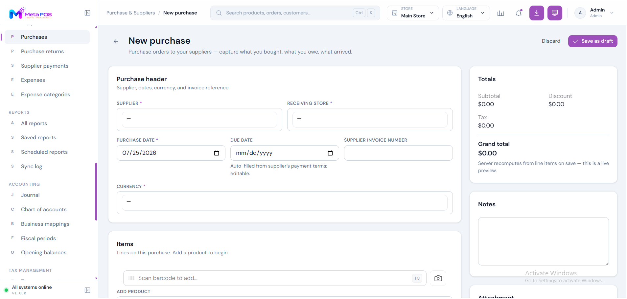Click the Grand total $0.00 value

pos(487,153)
